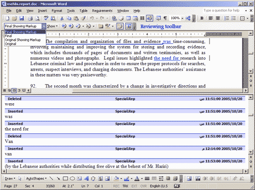Image resolution: width=255 pixels, height=190 pixels.
Task: Select 'Original Showing Markup' from dropdown list
Action: point(23,40)
